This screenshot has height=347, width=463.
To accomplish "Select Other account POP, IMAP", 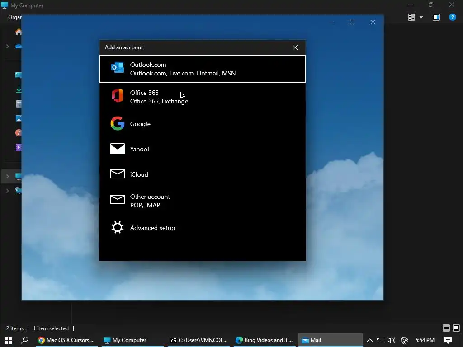I will click(x=203, y=201).
